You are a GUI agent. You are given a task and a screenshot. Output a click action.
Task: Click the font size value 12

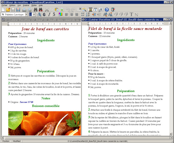[31, 15]
